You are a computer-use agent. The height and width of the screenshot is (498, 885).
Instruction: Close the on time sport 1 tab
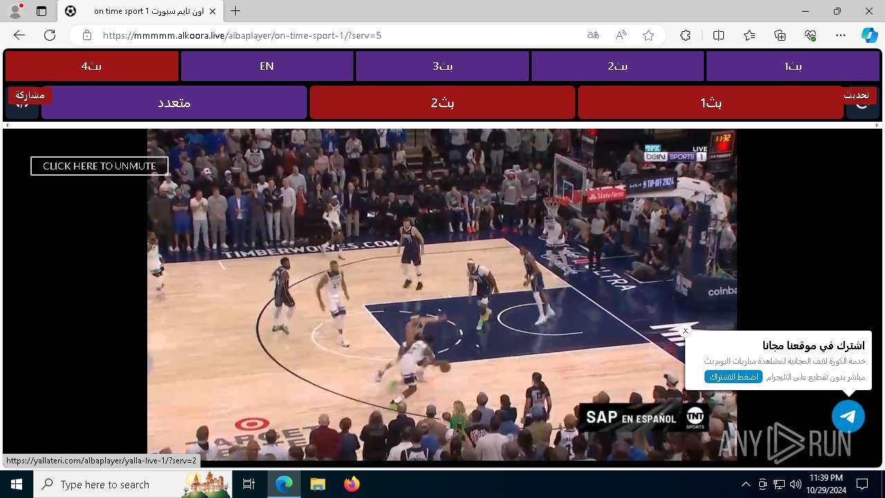(212, 11)
